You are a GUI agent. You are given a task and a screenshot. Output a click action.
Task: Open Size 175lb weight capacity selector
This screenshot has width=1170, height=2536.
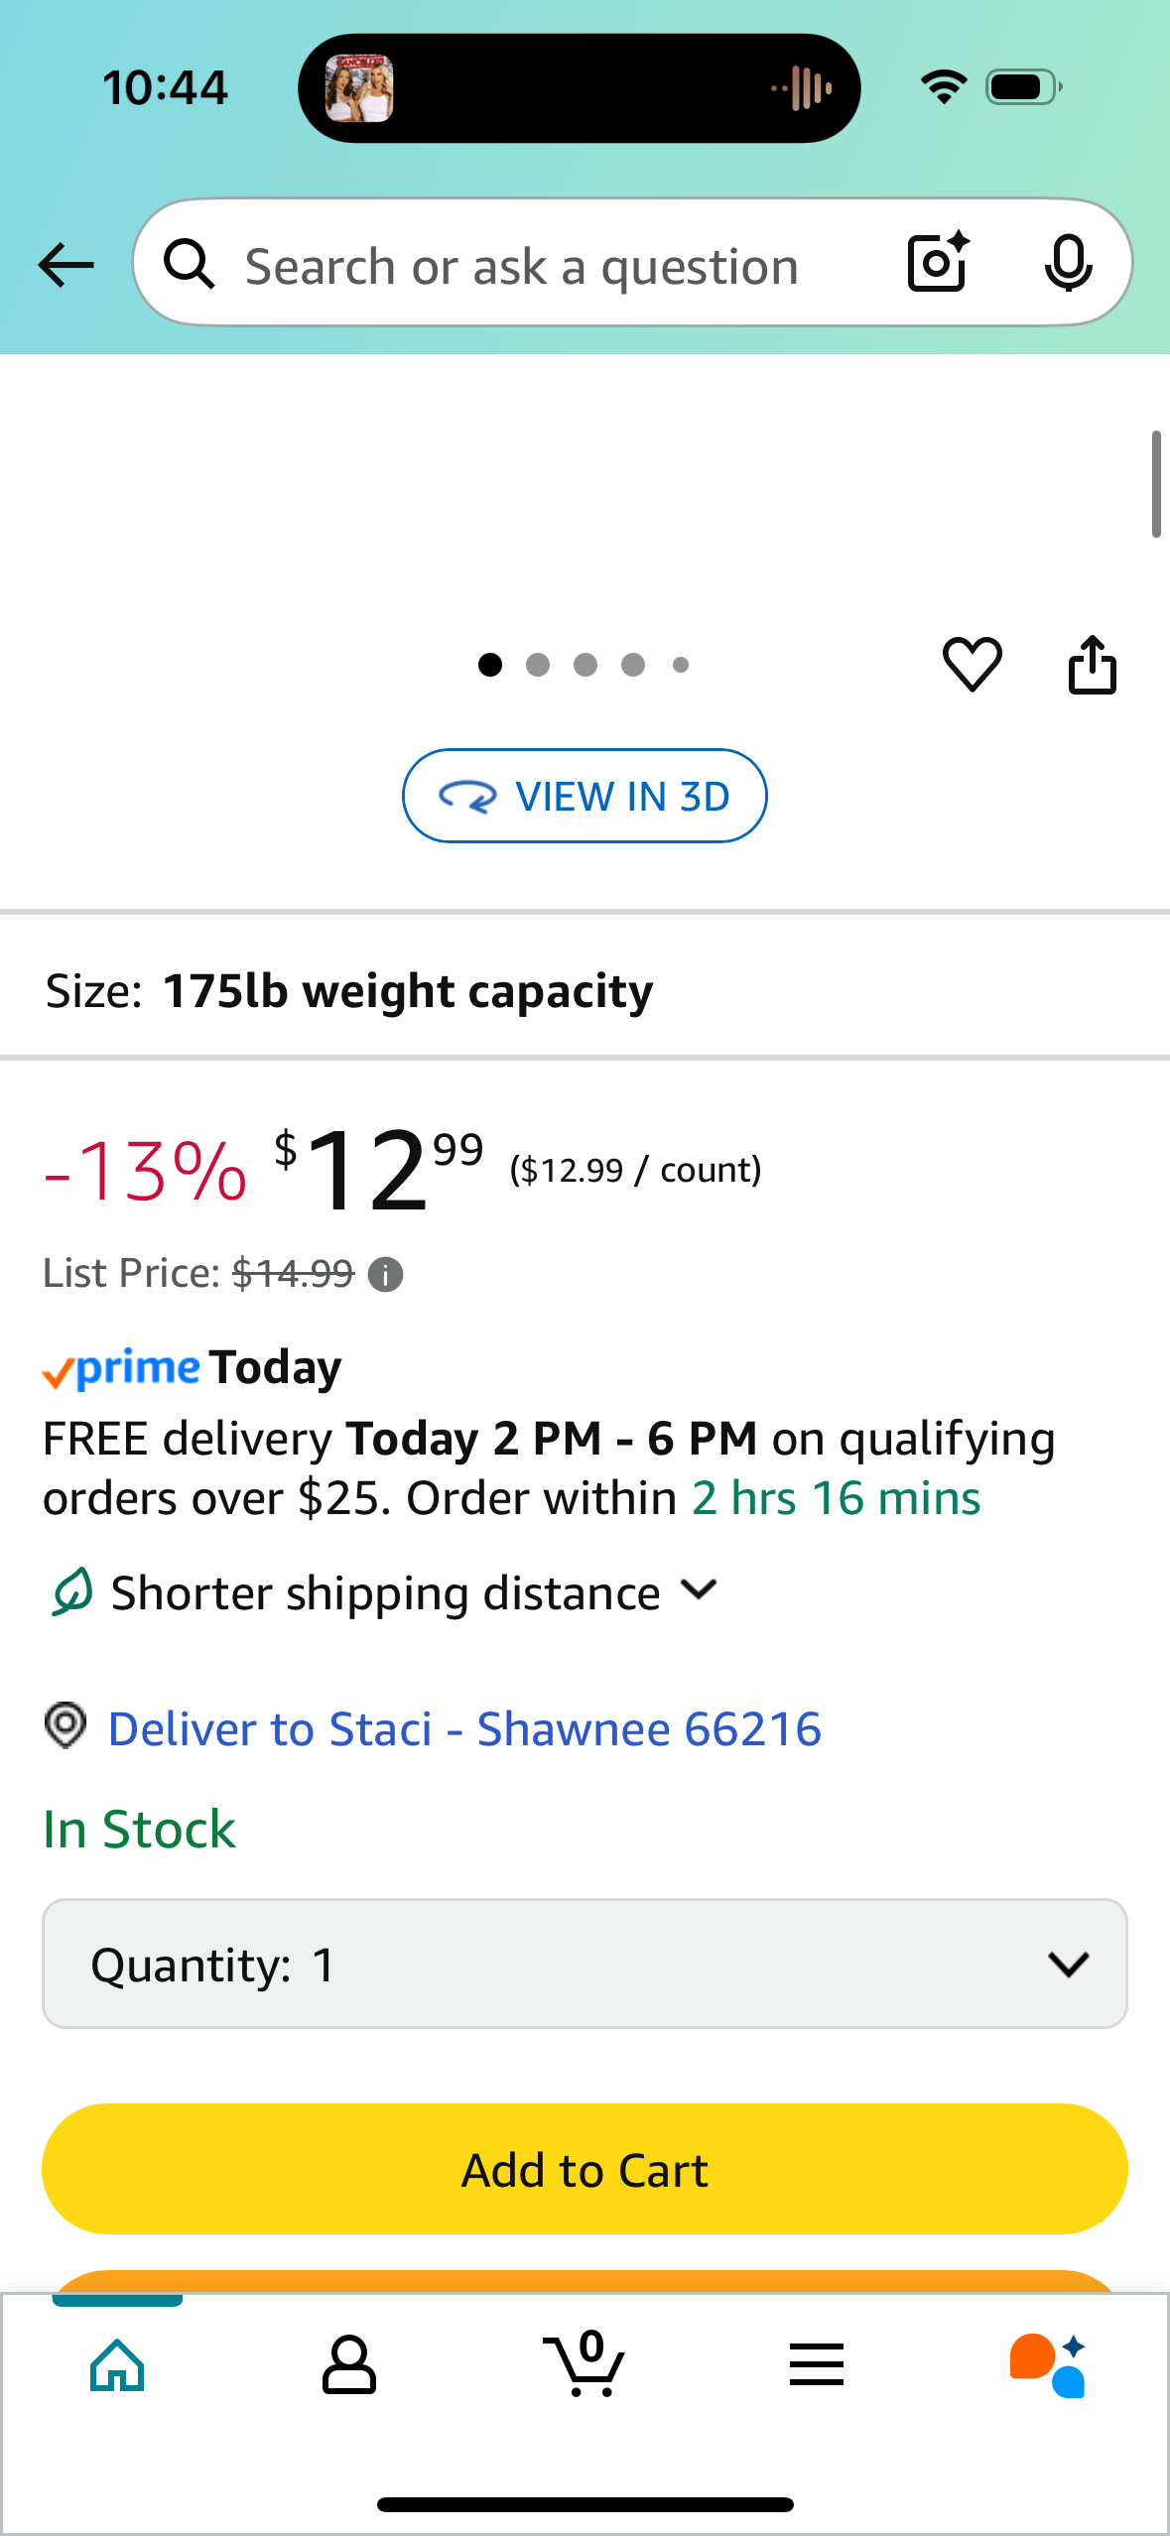(585, 990)
